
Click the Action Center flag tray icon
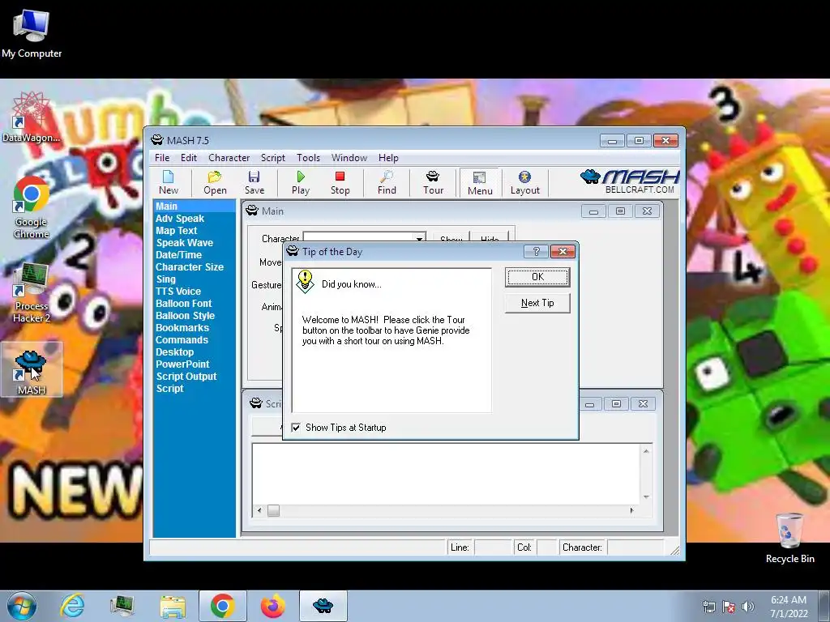click(x=729, y=607)
